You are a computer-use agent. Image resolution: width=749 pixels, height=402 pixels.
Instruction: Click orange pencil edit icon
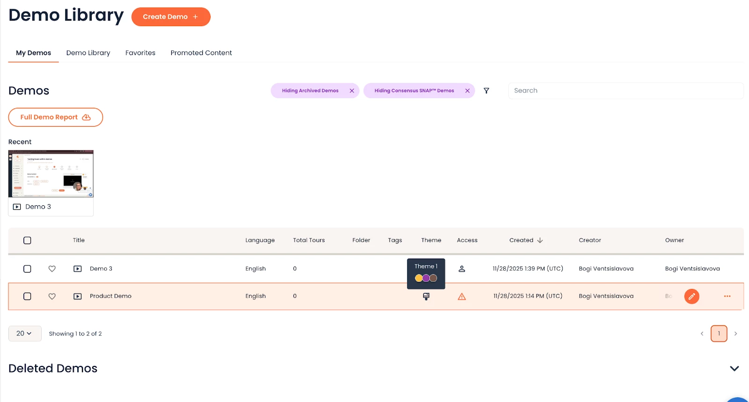[x=691, y=296]
